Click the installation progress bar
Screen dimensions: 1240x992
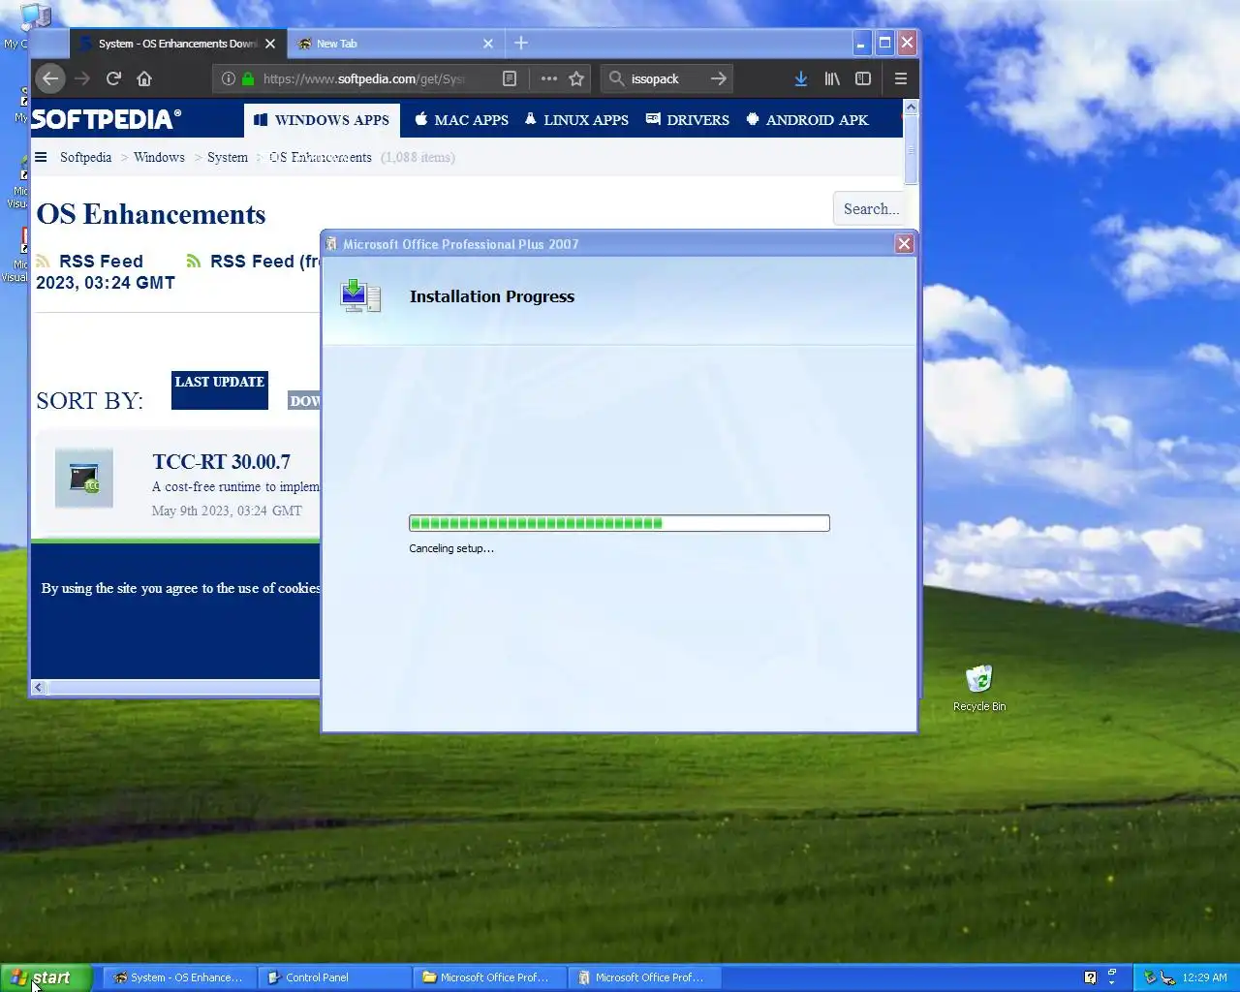pos(619,523)
